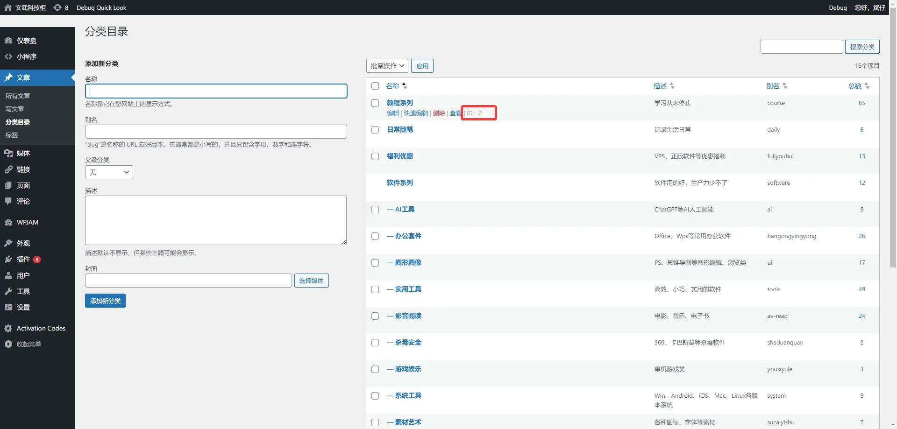Open the 父级分类 parent dropdown

(x=109, y=172)
